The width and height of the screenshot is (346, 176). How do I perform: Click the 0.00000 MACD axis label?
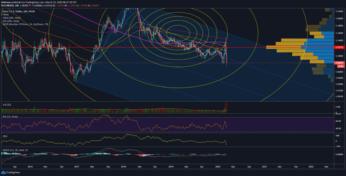(339, 154)
